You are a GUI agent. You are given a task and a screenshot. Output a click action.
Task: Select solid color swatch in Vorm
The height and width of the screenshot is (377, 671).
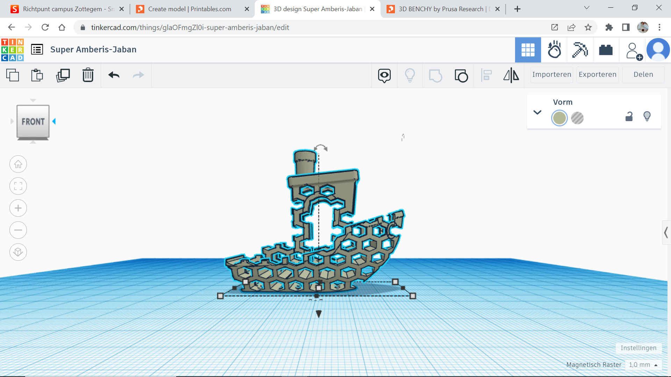click(560, 118)
